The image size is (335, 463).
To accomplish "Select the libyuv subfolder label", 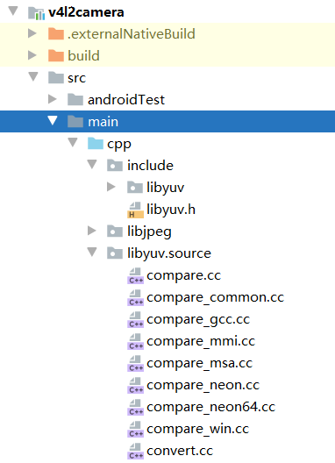I will click(166, 188).
